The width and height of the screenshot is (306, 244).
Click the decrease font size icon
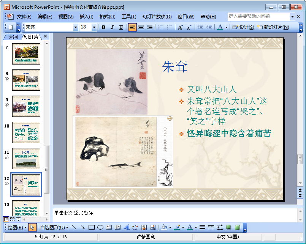189,27
